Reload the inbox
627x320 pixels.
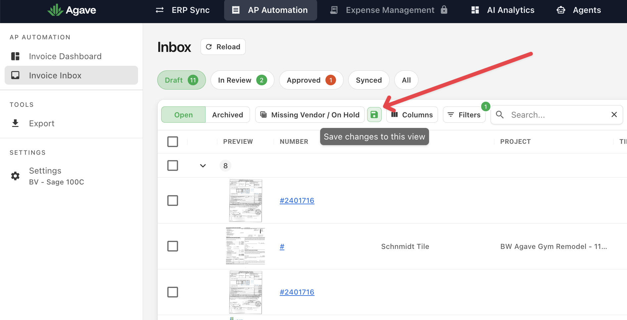coord(223,47)
